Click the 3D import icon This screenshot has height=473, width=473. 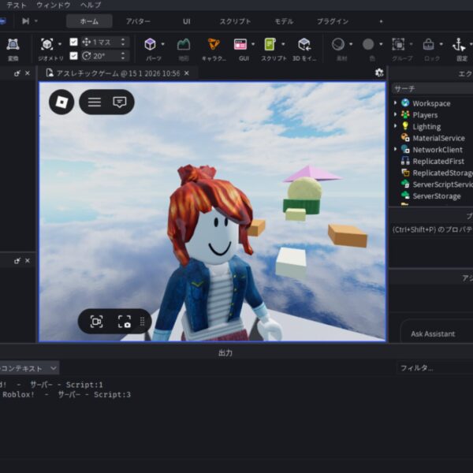(x=304, y=44)
